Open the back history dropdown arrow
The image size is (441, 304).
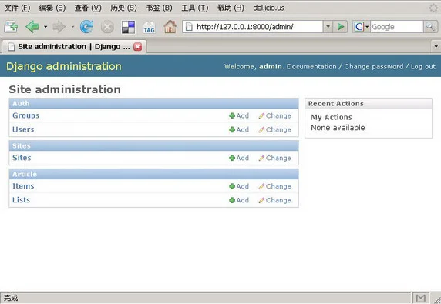(x=45, y=27)
